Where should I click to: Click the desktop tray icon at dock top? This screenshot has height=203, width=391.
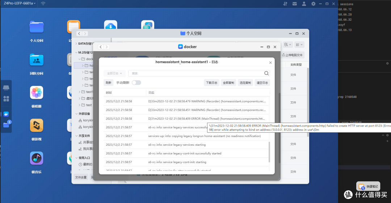(x=6, y=88)
